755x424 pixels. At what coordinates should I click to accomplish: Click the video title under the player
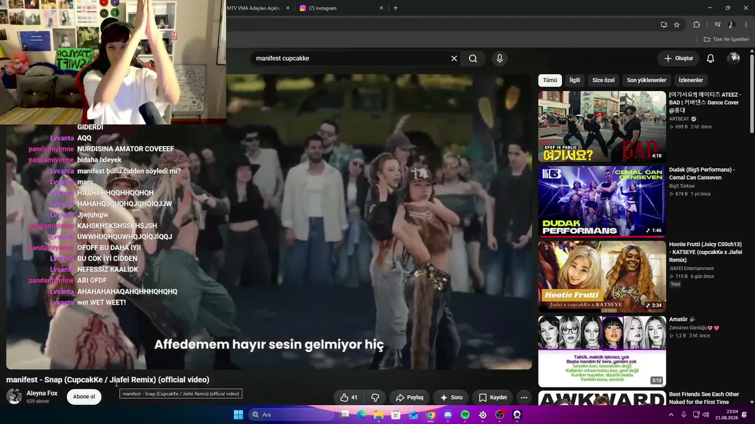pyautogui.click(x=108, y=380)
